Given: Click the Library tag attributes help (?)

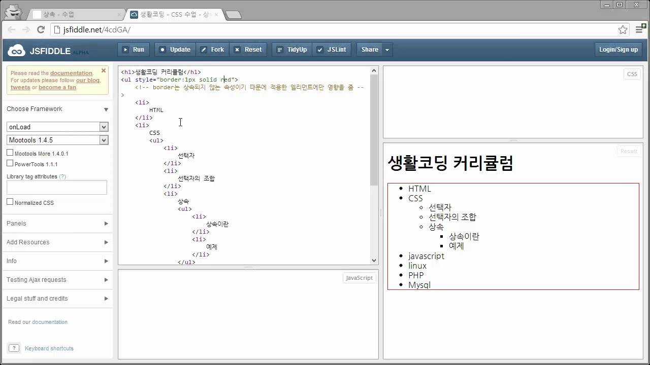Looking at the screenshot, I should click(x=62, y=176).
